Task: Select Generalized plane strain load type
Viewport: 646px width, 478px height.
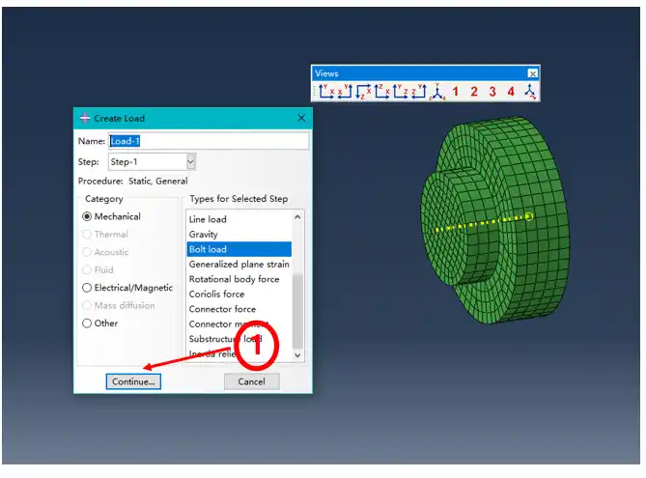Action: (239, 265)
